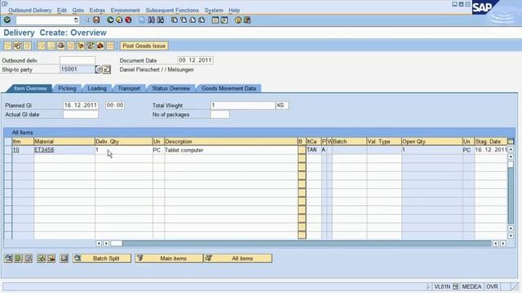Screen dimensions: 522x293
Task: Toggle the OVR insert/overwrite mode in status bar
Action: tap(492, 286)
